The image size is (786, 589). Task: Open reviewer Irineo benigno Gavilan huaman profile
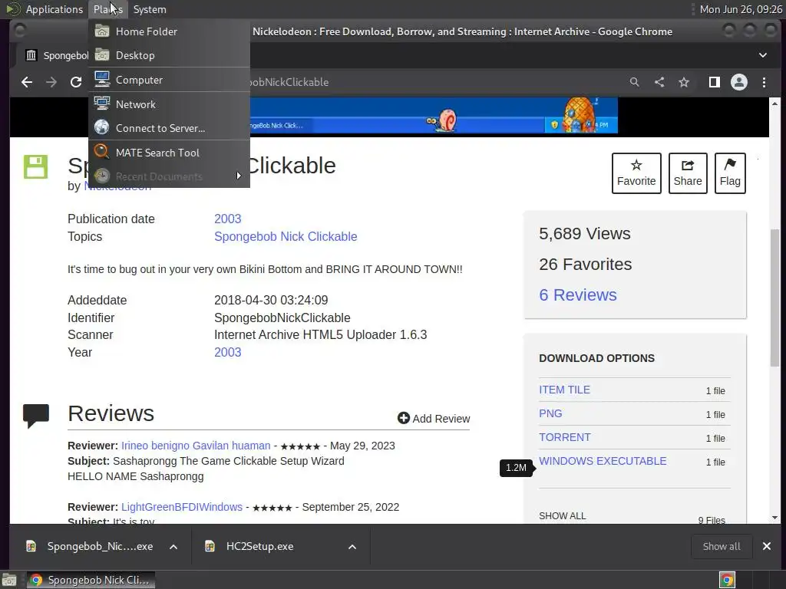[196, 446]
